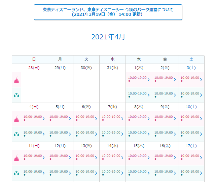The image size is (213, 182).
Task: Click the date label 29(月)
Action: click(60, 68)
